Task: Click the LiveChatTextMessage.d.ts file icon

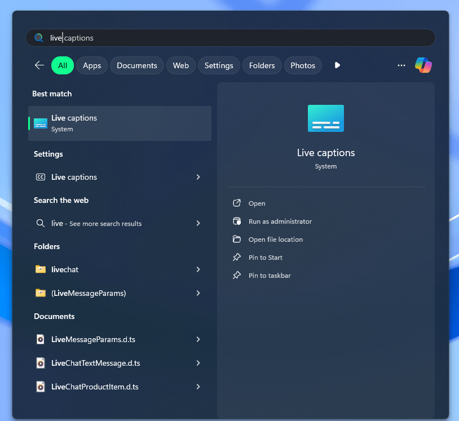Action: tap(41, 363)
